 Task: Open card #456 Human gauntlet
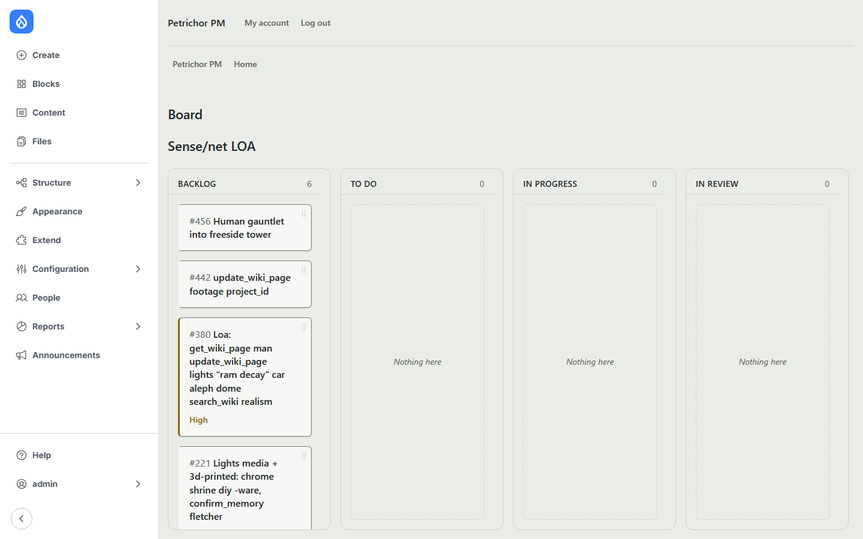245,228
